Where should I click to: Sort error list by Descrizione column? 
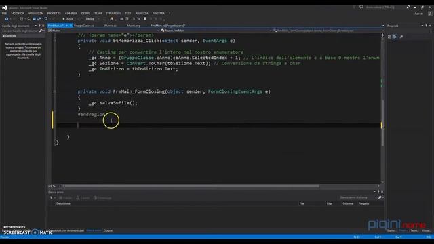coord(63,203)
